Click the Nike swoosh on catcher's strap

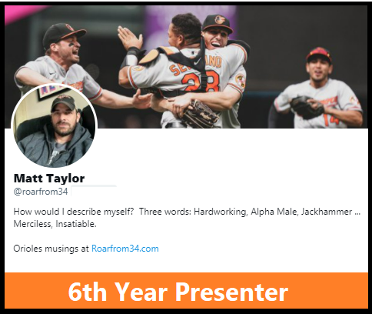coord(198,61)
